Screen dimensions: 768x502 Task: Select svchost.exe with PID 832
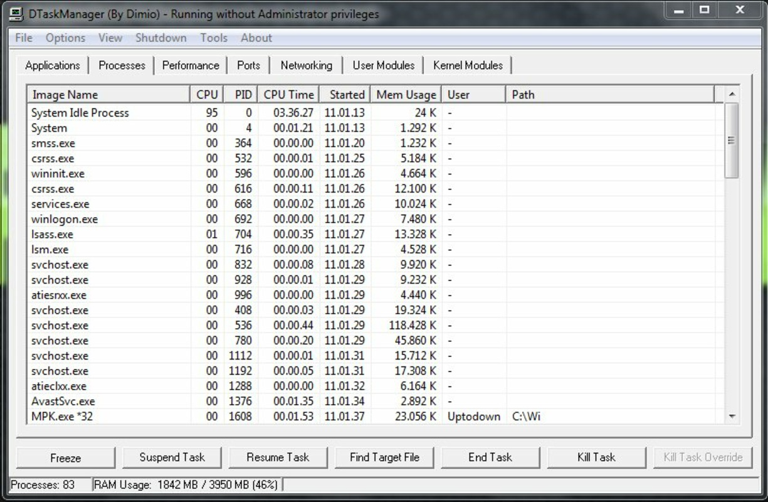point(375,265)
